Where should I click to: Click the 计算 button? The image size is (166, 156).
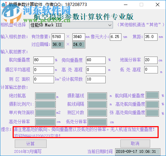(x=31, y=144)
